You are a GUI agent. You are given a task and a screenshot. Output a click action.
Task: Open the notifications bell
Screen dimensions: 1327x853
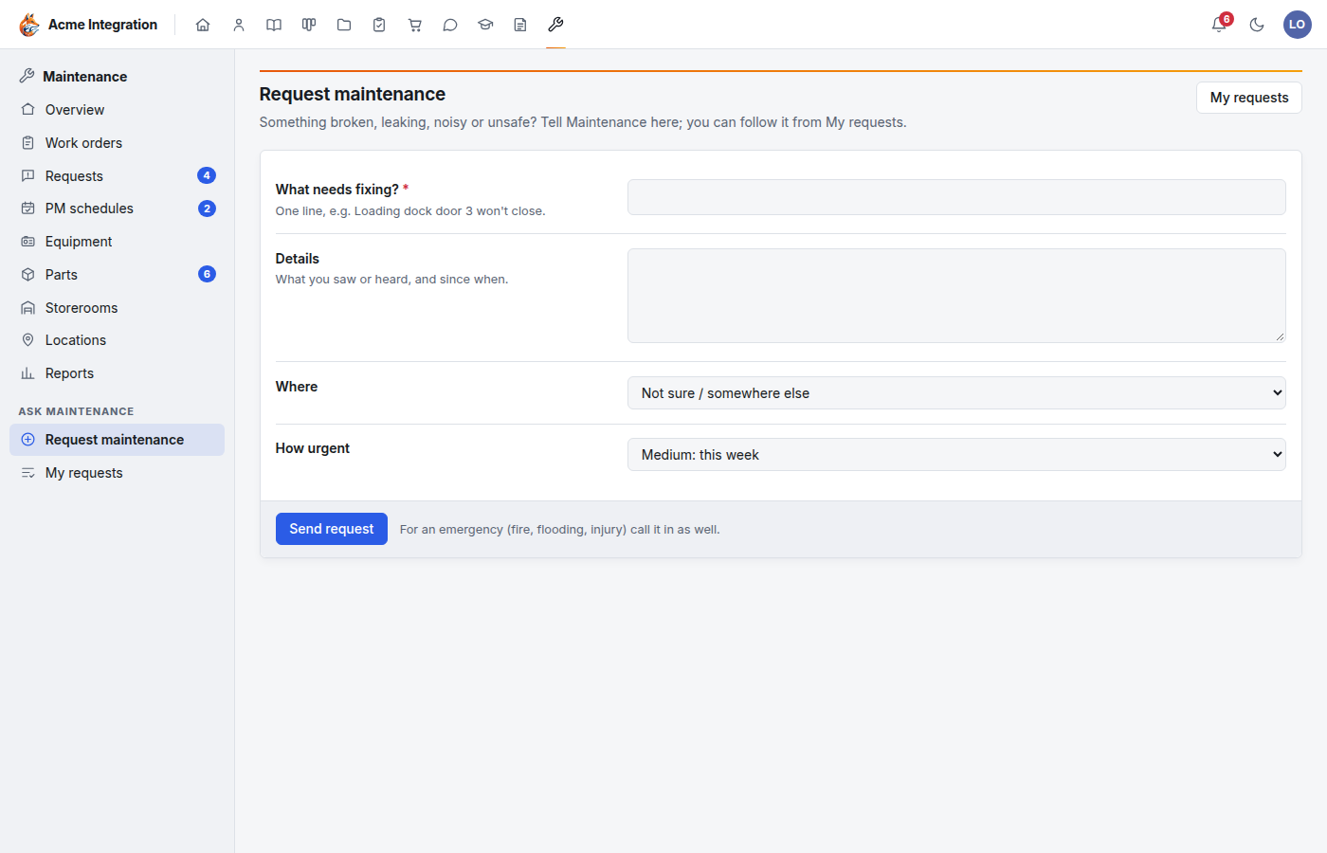coord(1219,25)
